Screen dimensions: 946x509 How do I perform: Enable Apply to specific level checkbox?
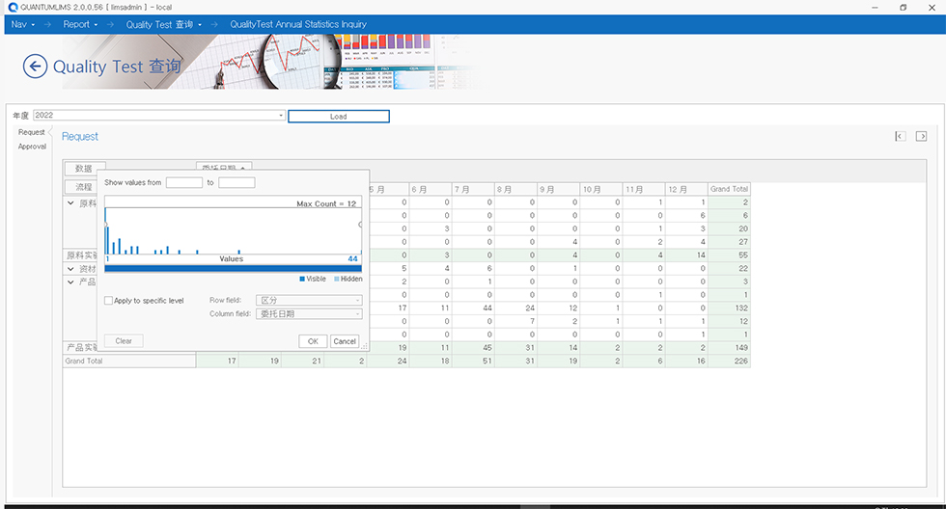[109, 301]
